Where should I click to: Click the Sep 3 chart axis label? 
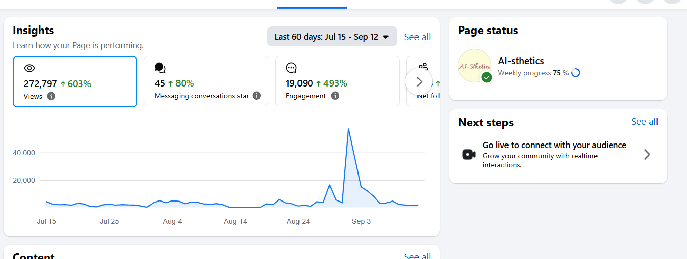(x=361, y=221)
